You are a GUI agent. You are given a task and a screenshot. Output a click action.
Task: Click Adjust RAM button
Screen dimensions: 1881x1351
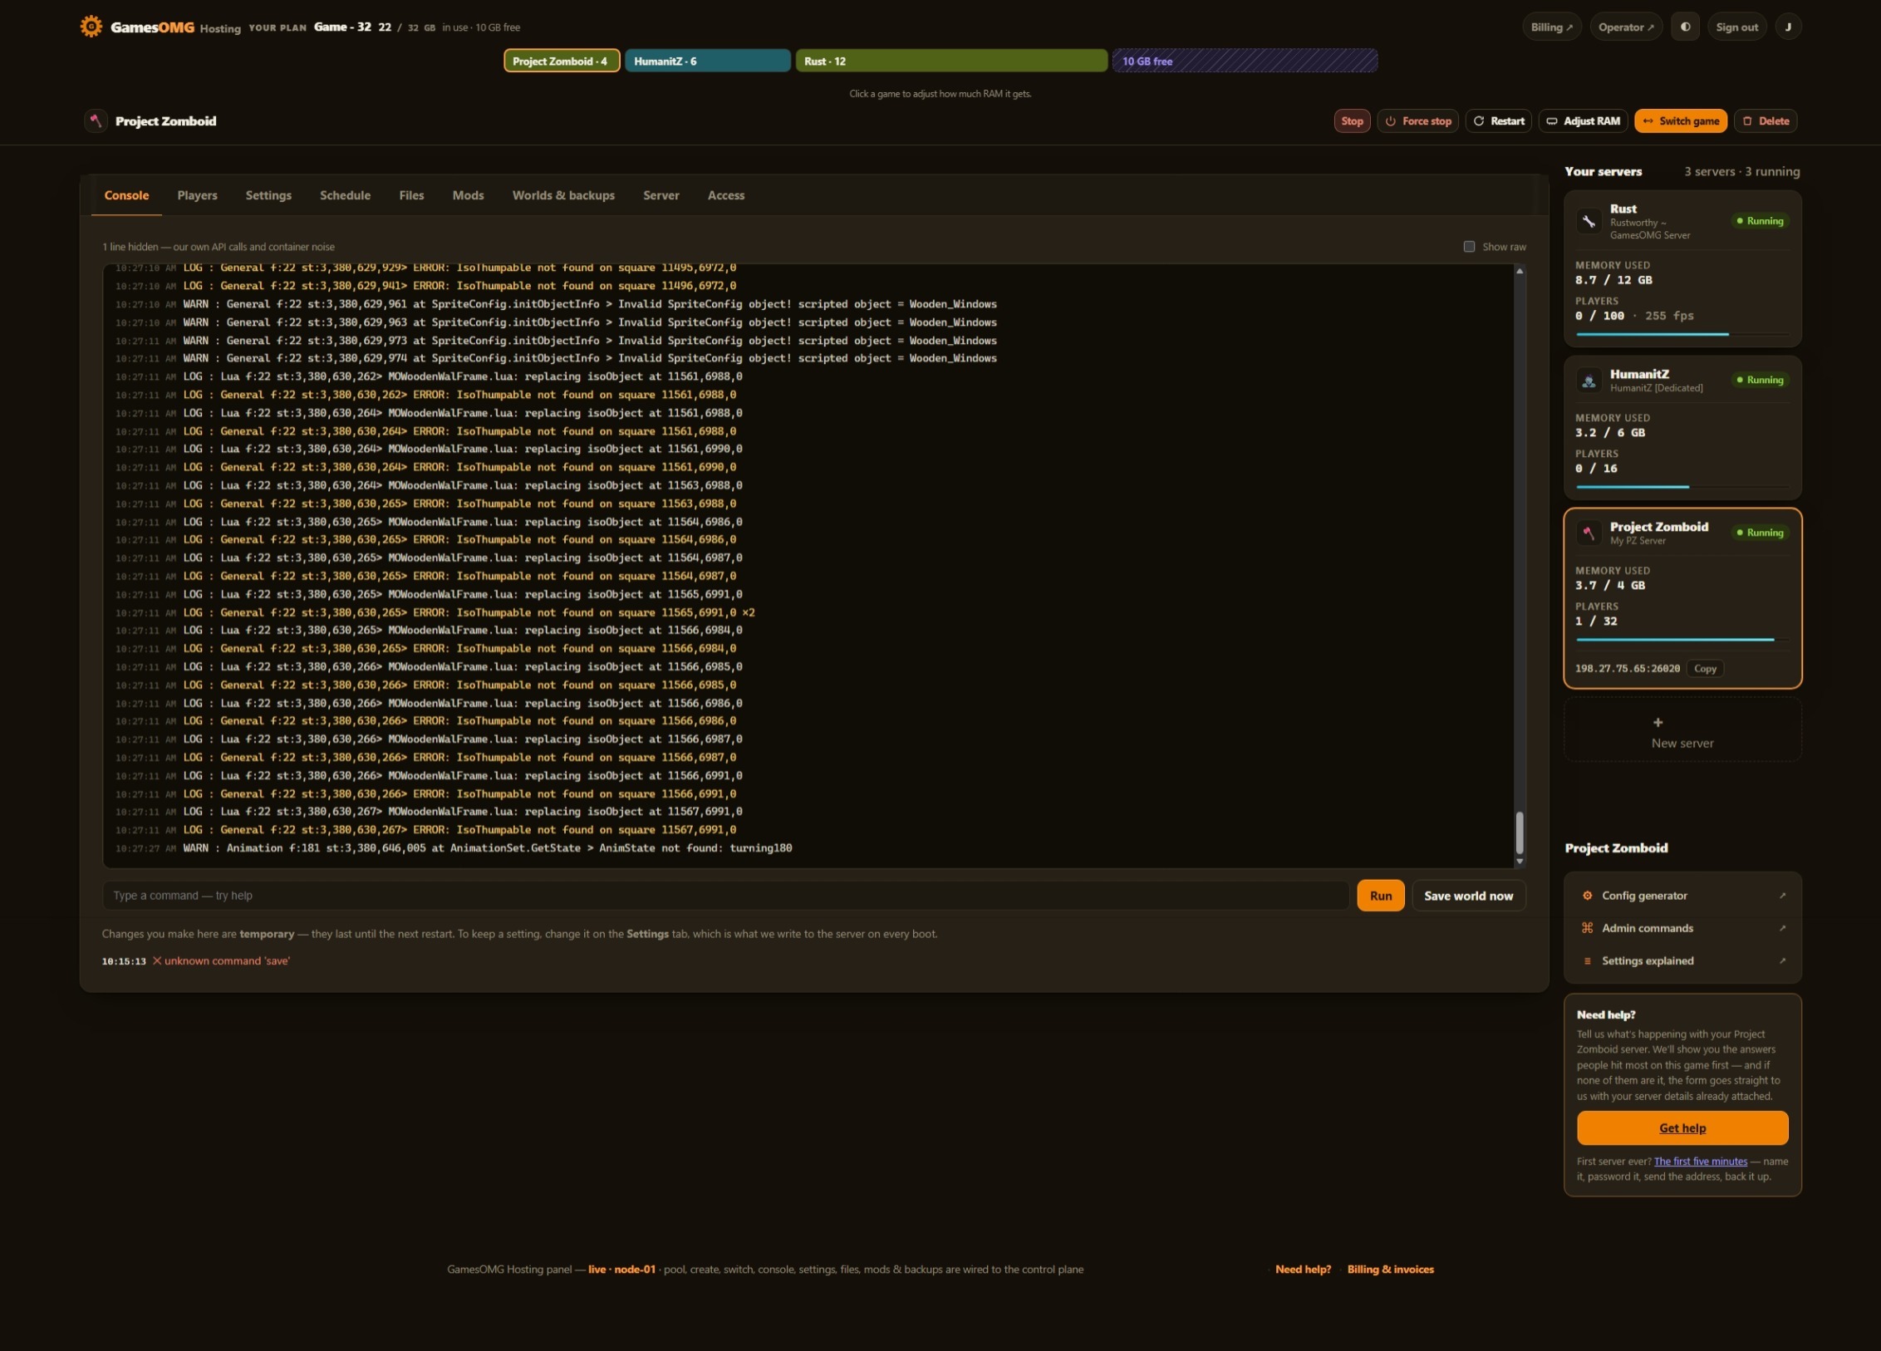pyautogui.click(x=1583, y=121)
